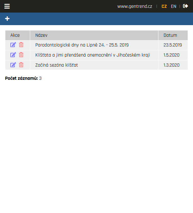Edit the Klíšťata a jimi přenášená record
Viewport: 193px width, 213px height.
[x=13, y=55]
